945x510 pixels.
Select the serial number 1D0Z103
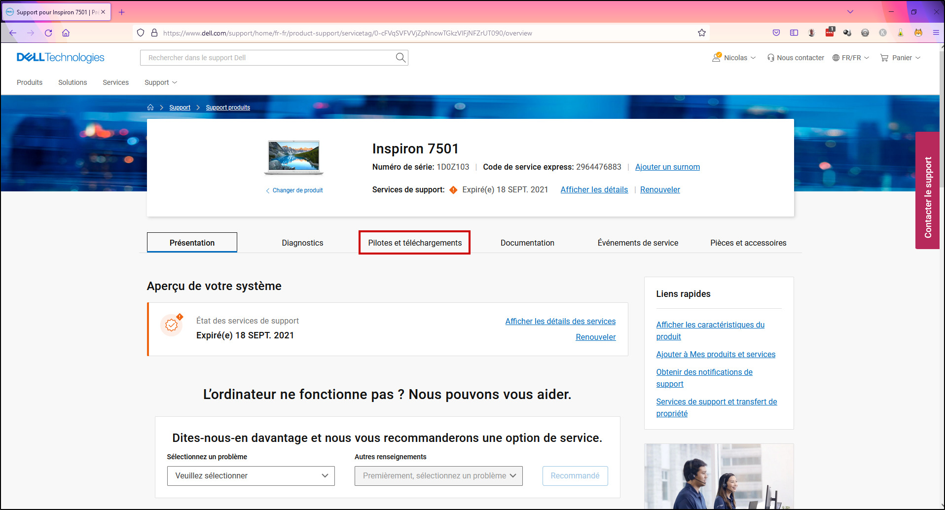[453, 167]
